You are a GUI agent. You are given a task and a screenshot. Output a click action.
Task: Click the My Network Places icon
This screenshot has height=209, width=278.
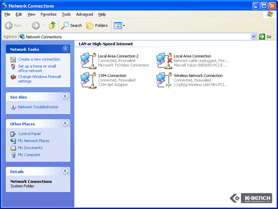point(13,141)
